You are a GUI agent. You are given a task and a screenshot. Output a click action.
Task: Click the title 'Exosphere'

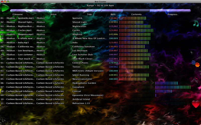[x=78, y=87]
